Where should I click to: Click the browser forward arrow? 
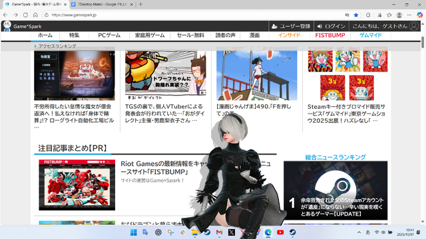[15, 15]
